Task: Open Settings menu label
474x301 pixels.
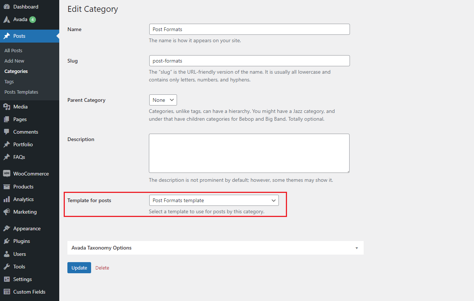Action: (23, 279)
